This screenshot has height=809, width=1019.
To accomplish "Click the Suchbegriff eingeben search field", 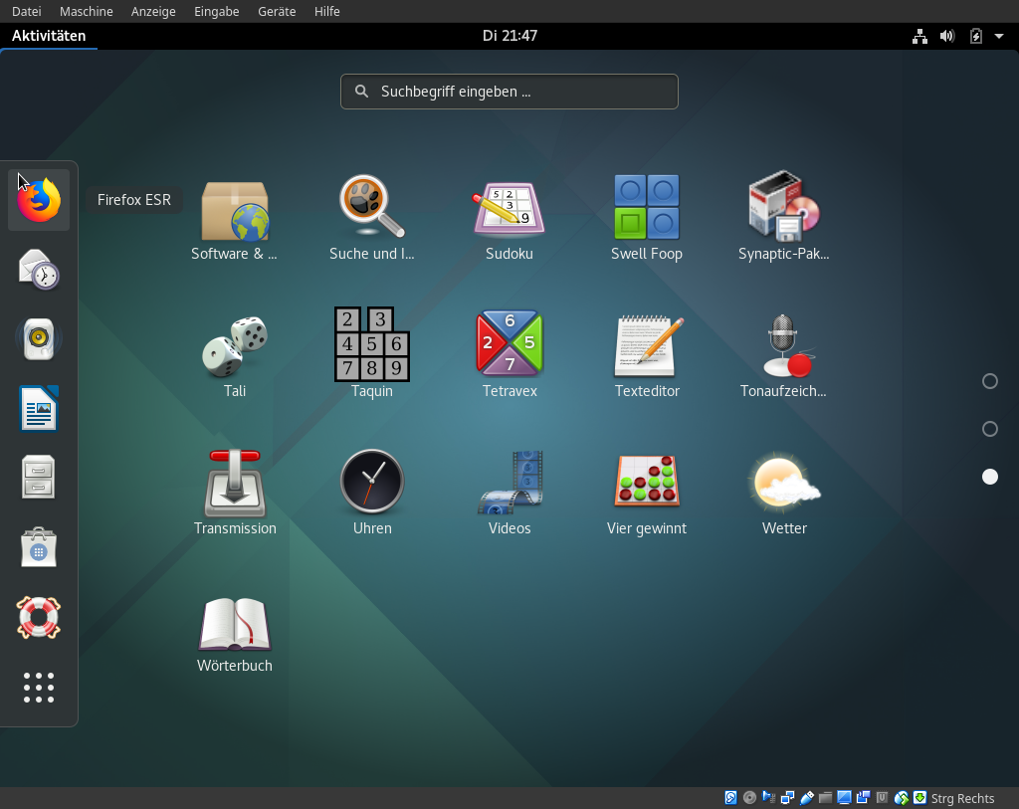I will pyautogui.click(x=509, y=92).
